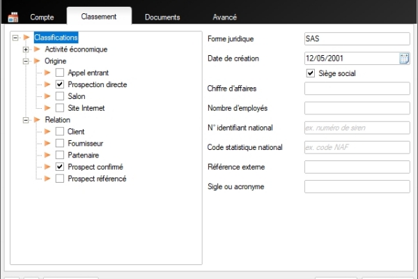Uncheck the Prospection directe checkbox
418x279 pixels.
[x=60, y=84]
